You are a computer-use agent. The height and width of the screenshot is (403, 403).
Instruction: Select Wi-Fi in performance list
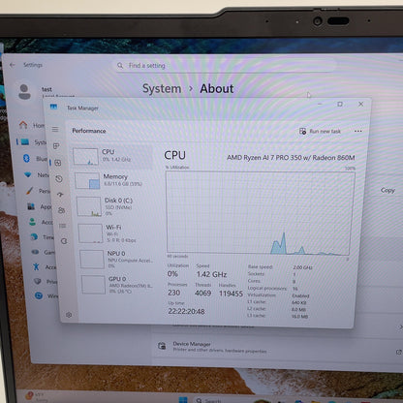pyautogui.click(x=116, y=233)
